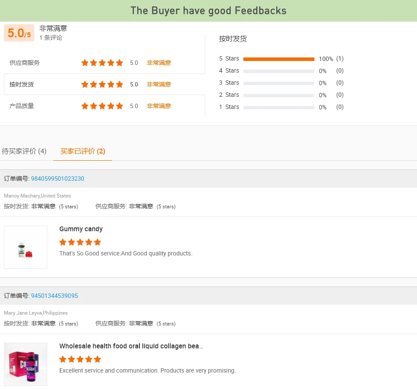
Task: Click the 供应商服务 star rating icons
Action: click(102, 63)
